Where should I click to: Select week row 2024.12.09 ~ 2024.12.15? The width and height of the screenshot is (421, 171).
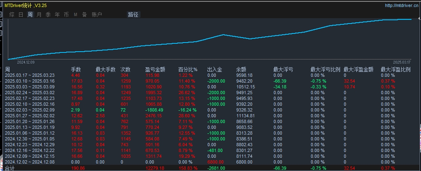click(x=211, y=156)
